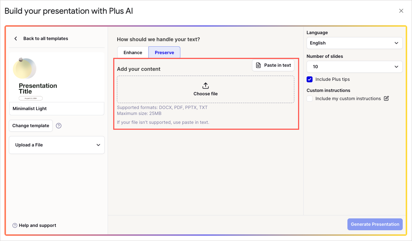The image size is (412, 241).
Task: Click the help question mark next to Change template
Action: click(x=59, y=126)
